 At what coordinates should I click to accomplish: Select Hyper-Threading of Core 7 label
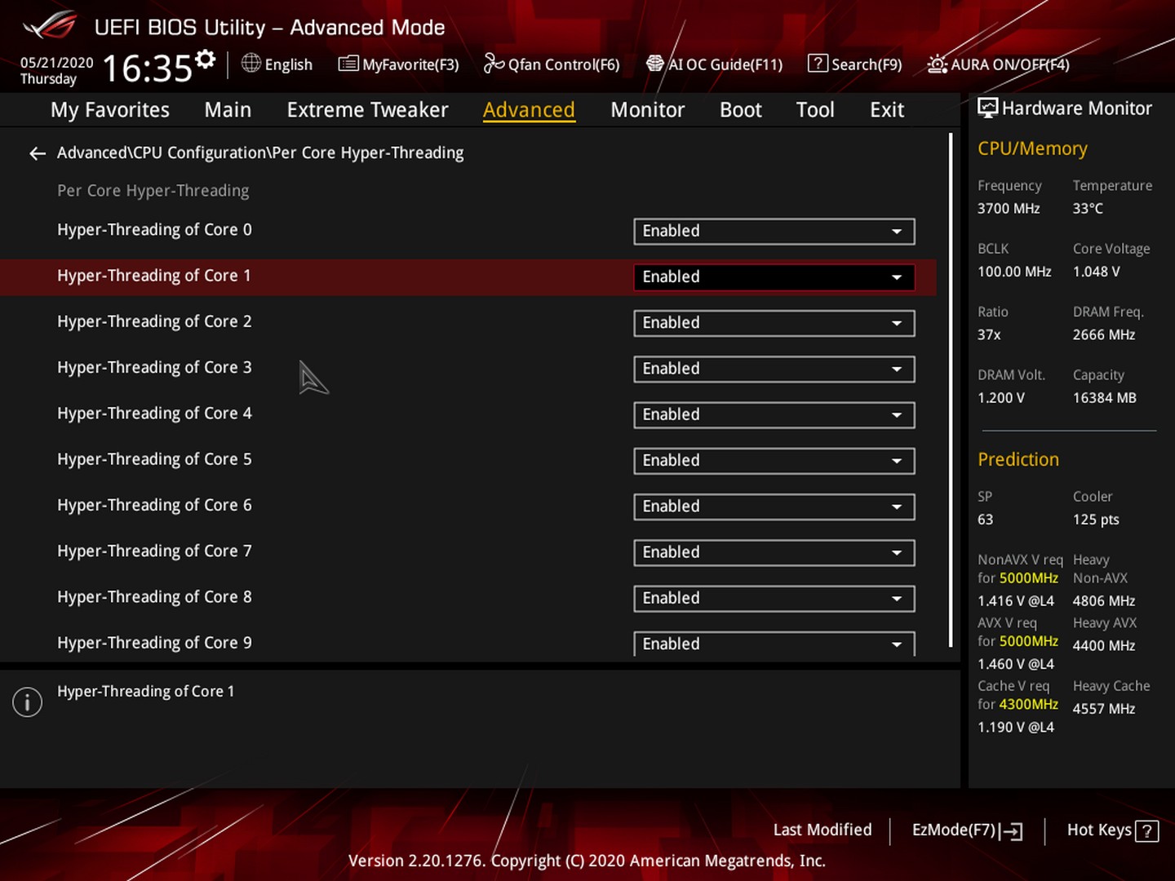coord(154,551)
